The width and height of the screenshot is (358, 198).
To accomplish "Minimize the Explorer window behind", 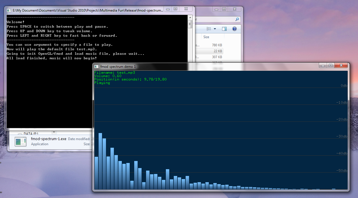I will click(x=217, y=9).
